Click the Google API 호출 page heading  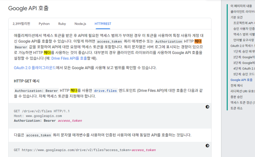29,8
